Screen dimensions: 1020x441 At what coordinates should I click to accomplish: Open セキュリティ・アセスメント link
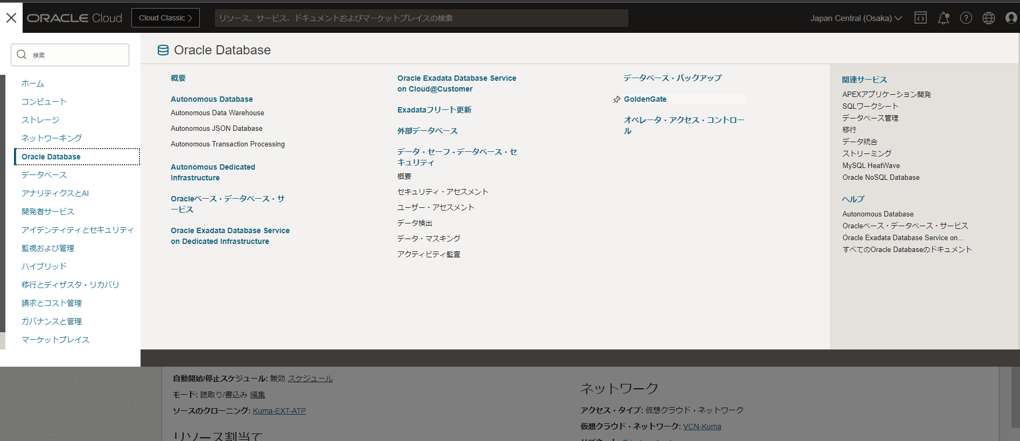pos(443,192)
